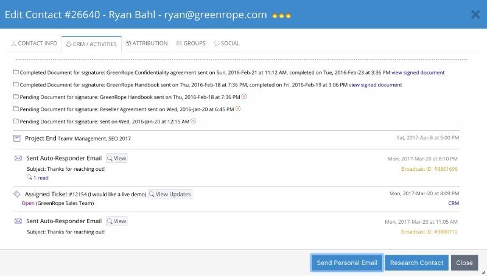Switch to the Contact Info tab

[34, 44]
